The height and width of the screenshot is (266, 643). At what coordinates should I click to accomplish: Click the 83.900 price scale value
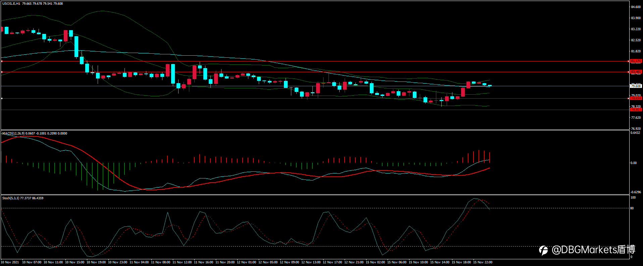pyautogui.click(x=636, y=18)
